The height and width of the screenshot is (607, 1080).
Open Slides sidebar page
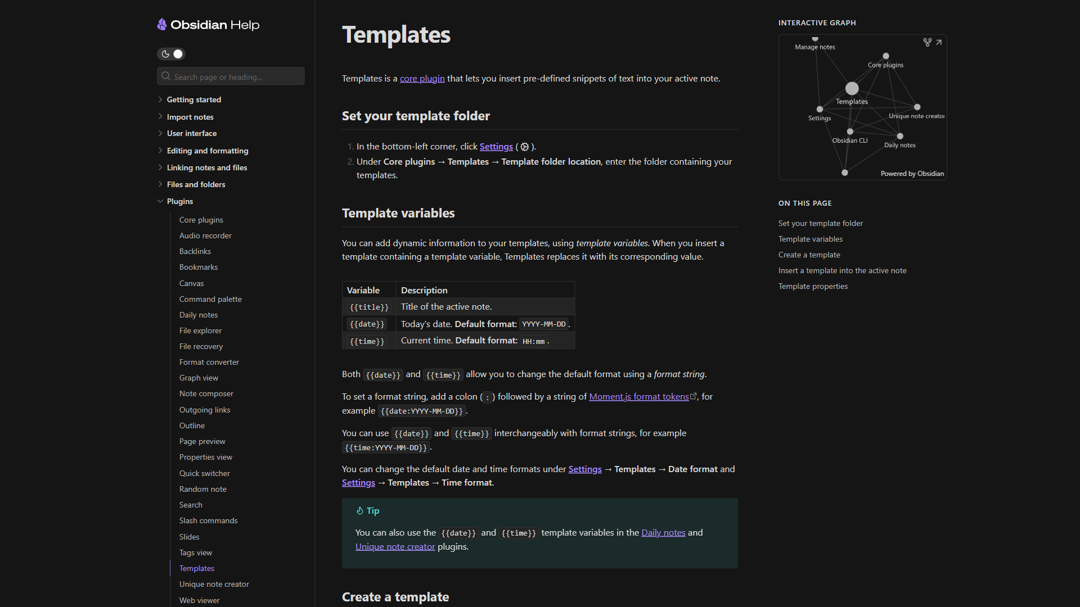click(x=190, y=537)
